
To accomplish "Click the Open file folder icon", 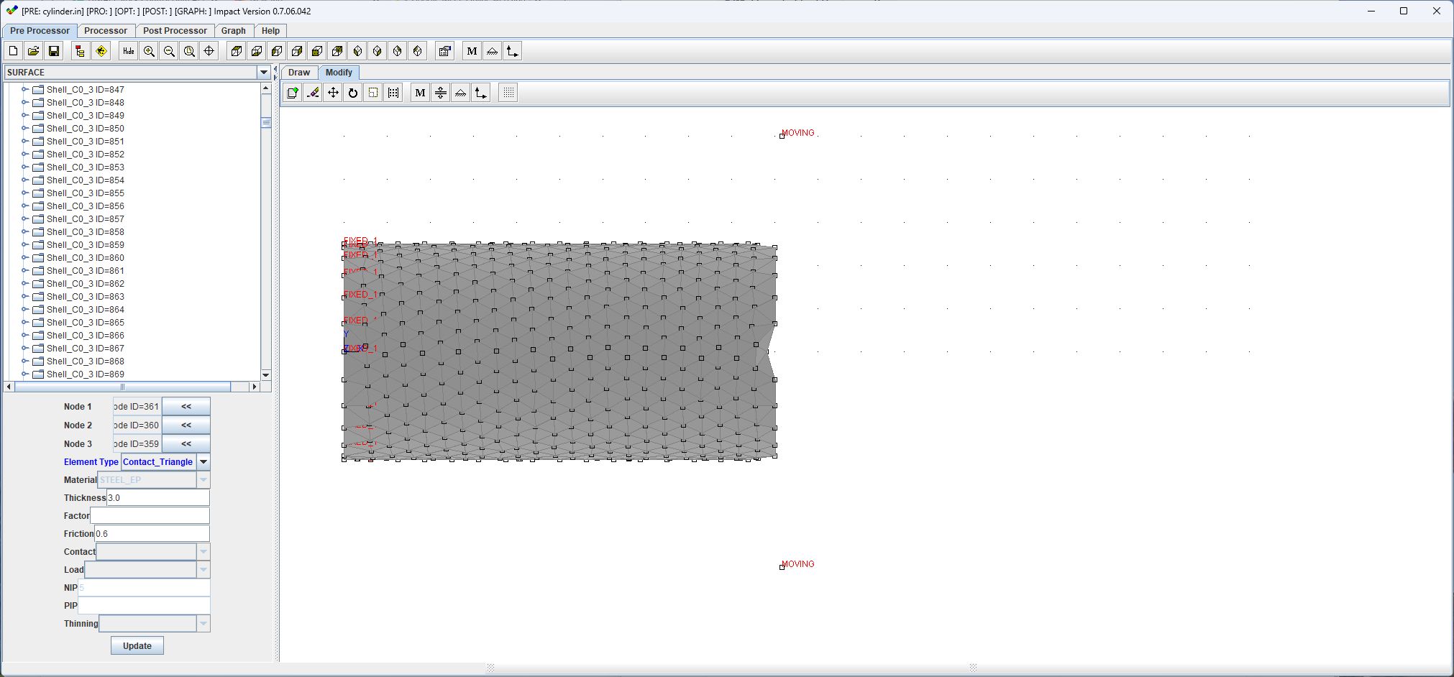I will pos(33,51).
